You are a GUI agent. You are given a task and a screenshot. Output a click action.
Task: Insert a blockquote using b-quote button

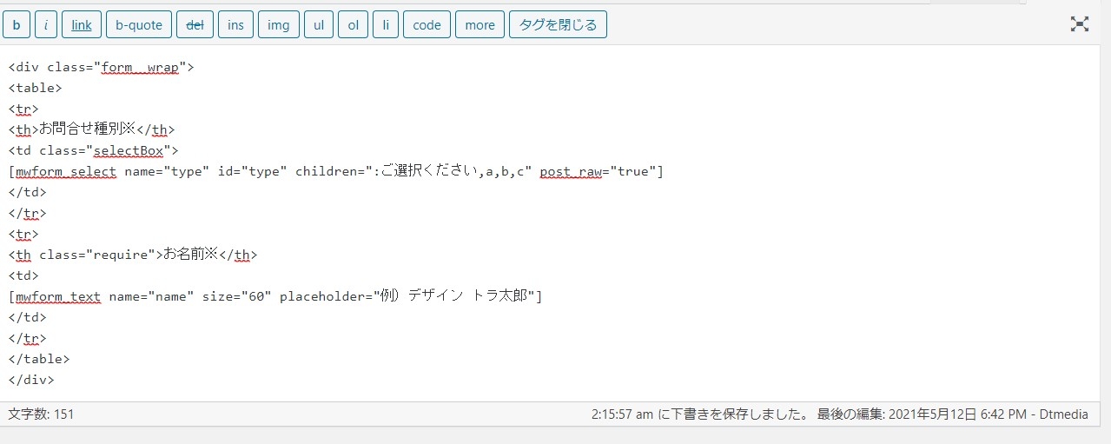point(139,25)
